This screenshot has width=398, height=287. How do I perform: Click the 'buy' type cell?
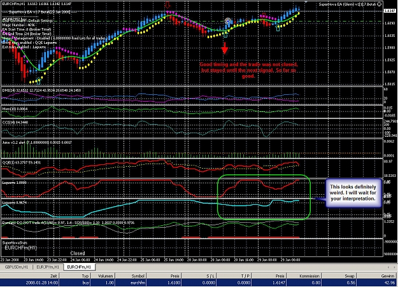point(86,283)
